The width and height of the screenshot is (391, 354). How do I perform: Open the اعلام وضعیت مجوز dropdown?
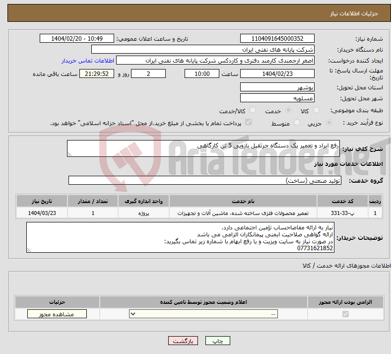203,314
